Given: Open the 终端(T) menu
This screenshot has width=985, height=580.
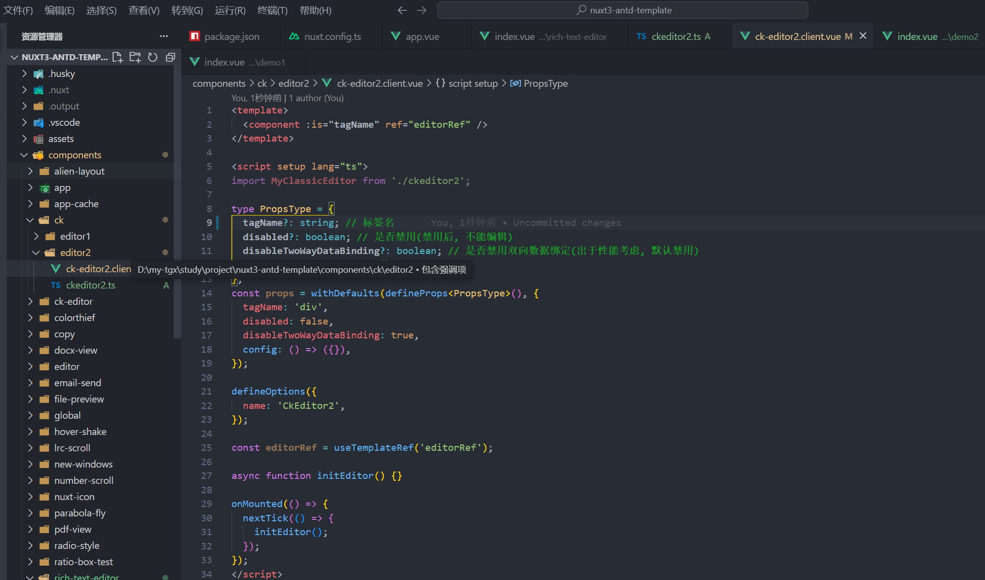Looking at the screenshot, I should (x=272, y=10).
